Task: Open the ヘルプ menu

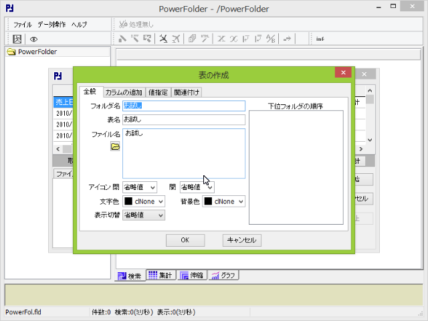Action: pos(80,25)
